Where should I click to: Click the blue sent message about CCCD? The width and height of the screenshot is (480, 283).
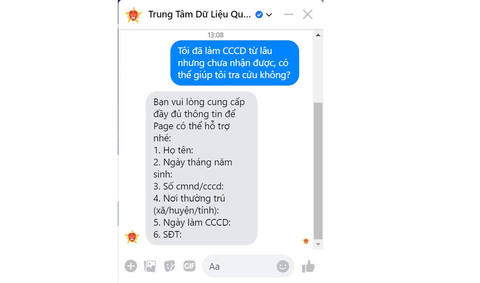[x=235, y=63]
